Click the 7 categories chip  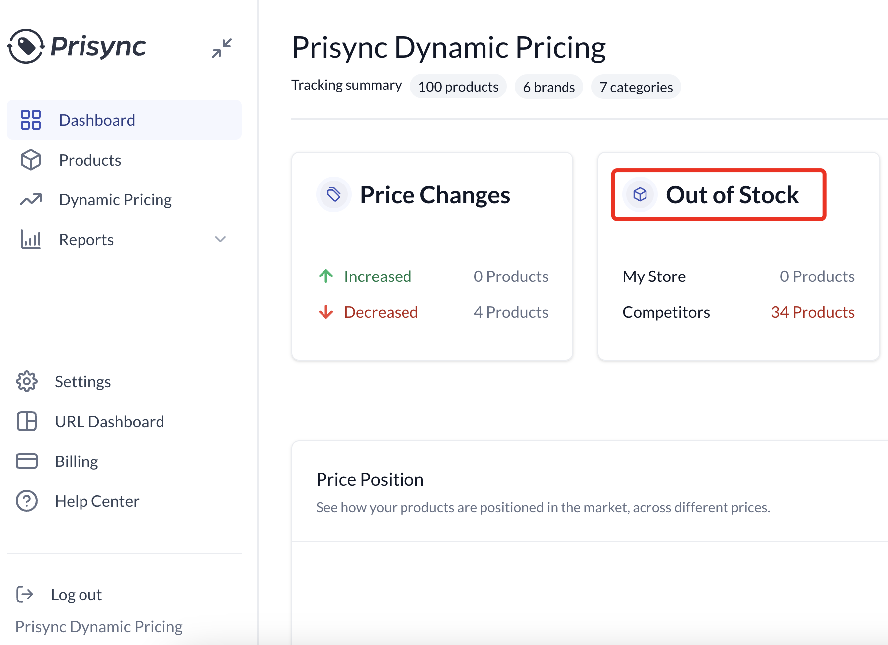point(636,86)
